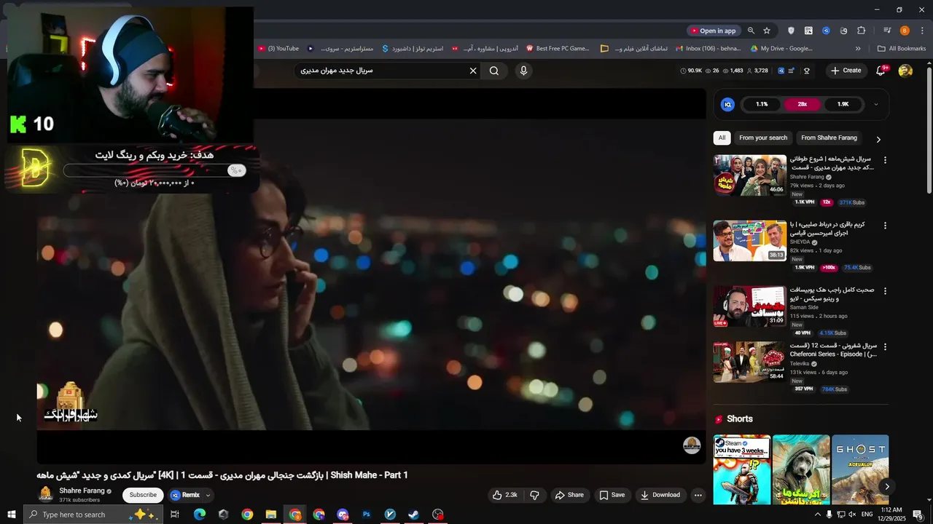
Task: Open Task View on taskbar
Action: pos(175,515)
